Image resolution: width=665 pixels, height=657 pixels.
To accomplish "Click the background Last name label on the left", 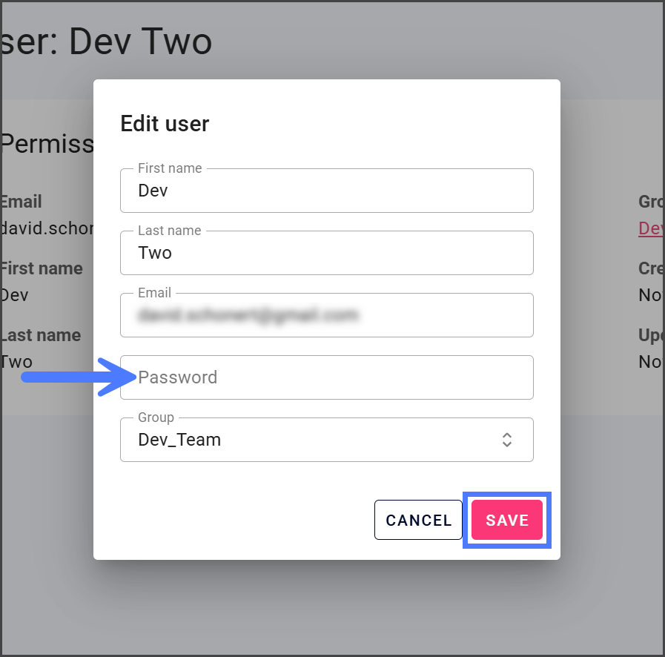I will tap(41, 335).
